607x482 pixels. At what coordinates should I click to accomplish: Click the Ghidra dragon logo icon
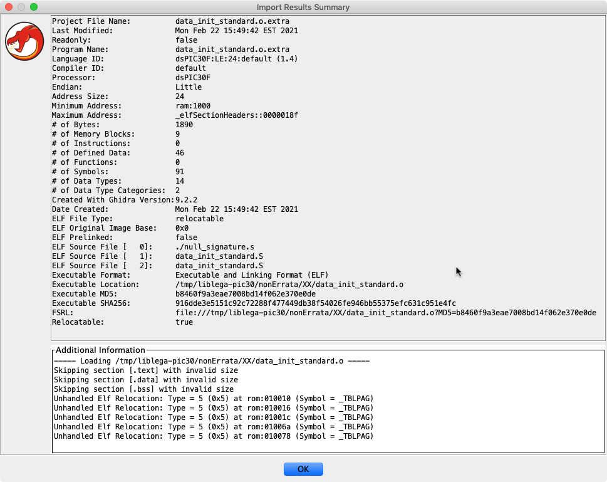(x=24, y=41)
